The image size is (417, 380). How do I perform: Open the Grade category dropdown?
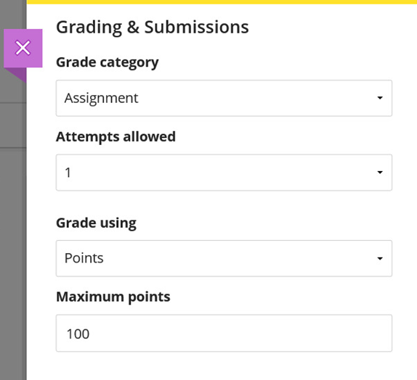224,98
